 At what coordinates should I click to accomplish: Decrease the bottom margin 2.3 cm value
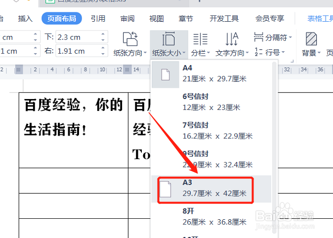tap(103, 40)
